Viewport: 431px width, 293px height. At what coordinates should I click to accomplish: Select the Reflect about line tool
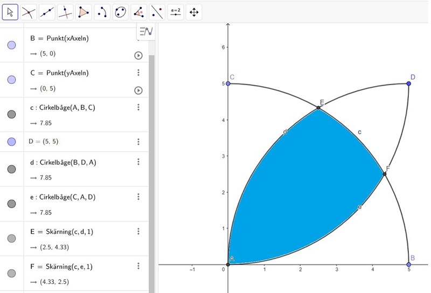click(x=157, y=11)
